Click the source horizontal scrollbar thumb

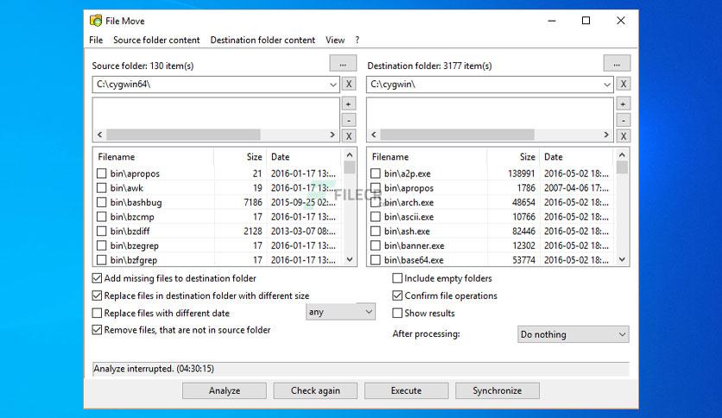click(183, 135)
